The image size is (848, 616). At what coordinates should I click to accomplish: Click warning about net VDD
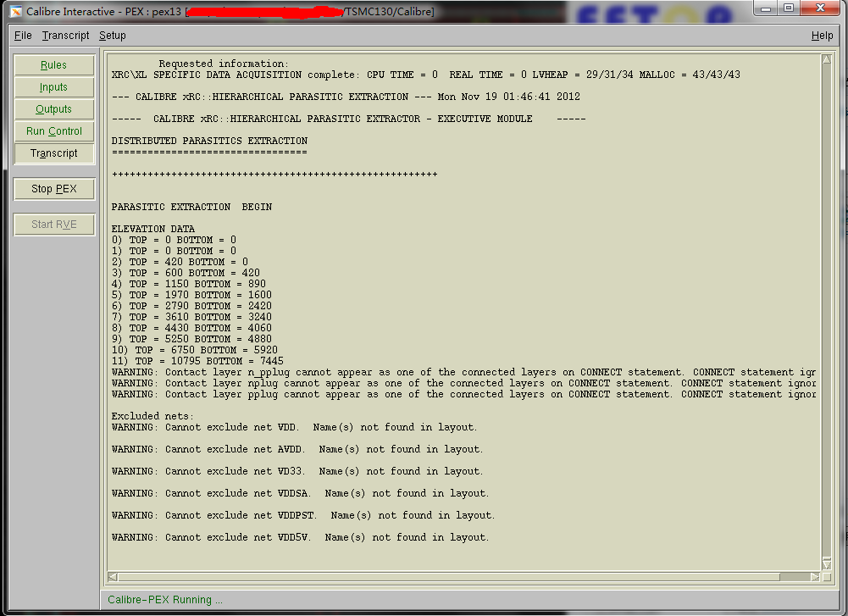pyautogui.click(x=294, y=427)
